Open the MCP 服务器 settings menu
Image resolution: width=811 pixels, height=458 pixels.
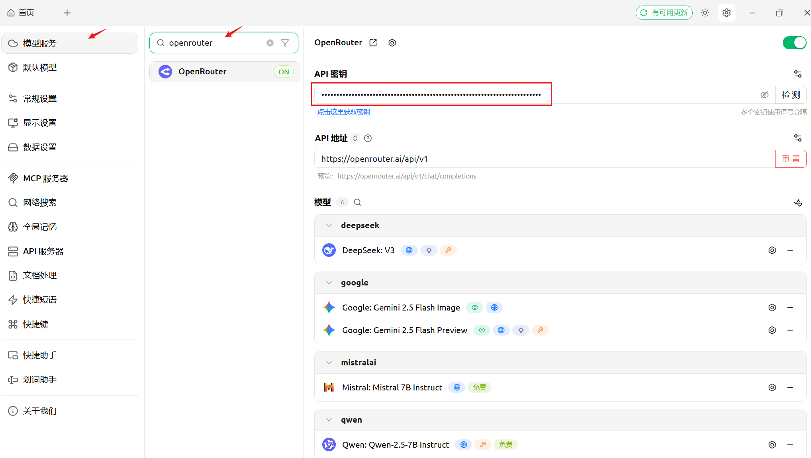click(45, 179)
